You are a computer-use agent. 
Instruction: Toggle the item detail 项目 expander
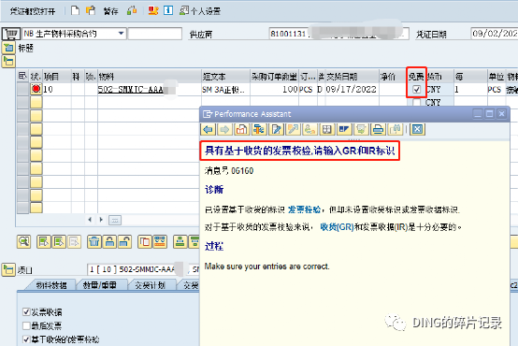[8, 269]
